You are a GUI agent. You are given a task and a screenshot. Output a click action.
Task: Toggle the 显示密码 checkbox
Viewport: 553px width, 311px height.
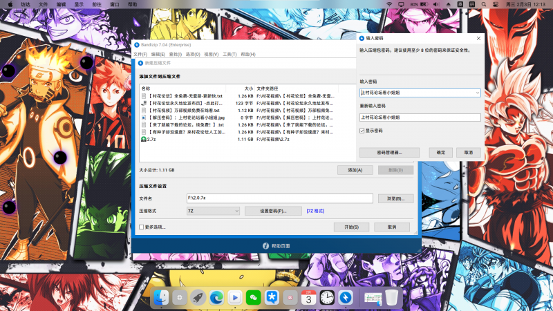[x=362, y=130]
